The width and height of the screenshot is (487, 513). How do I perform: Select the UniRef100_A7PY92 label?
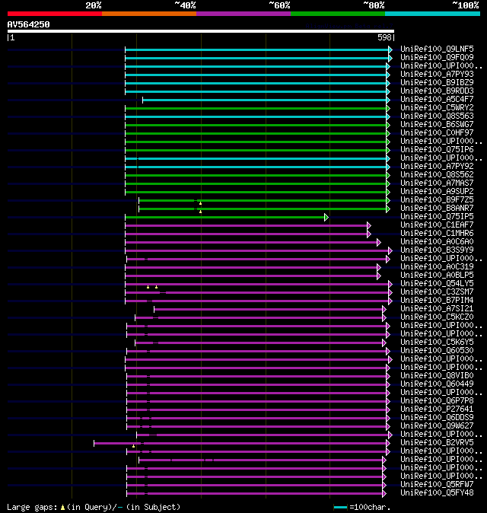click(x=437, y=166)
